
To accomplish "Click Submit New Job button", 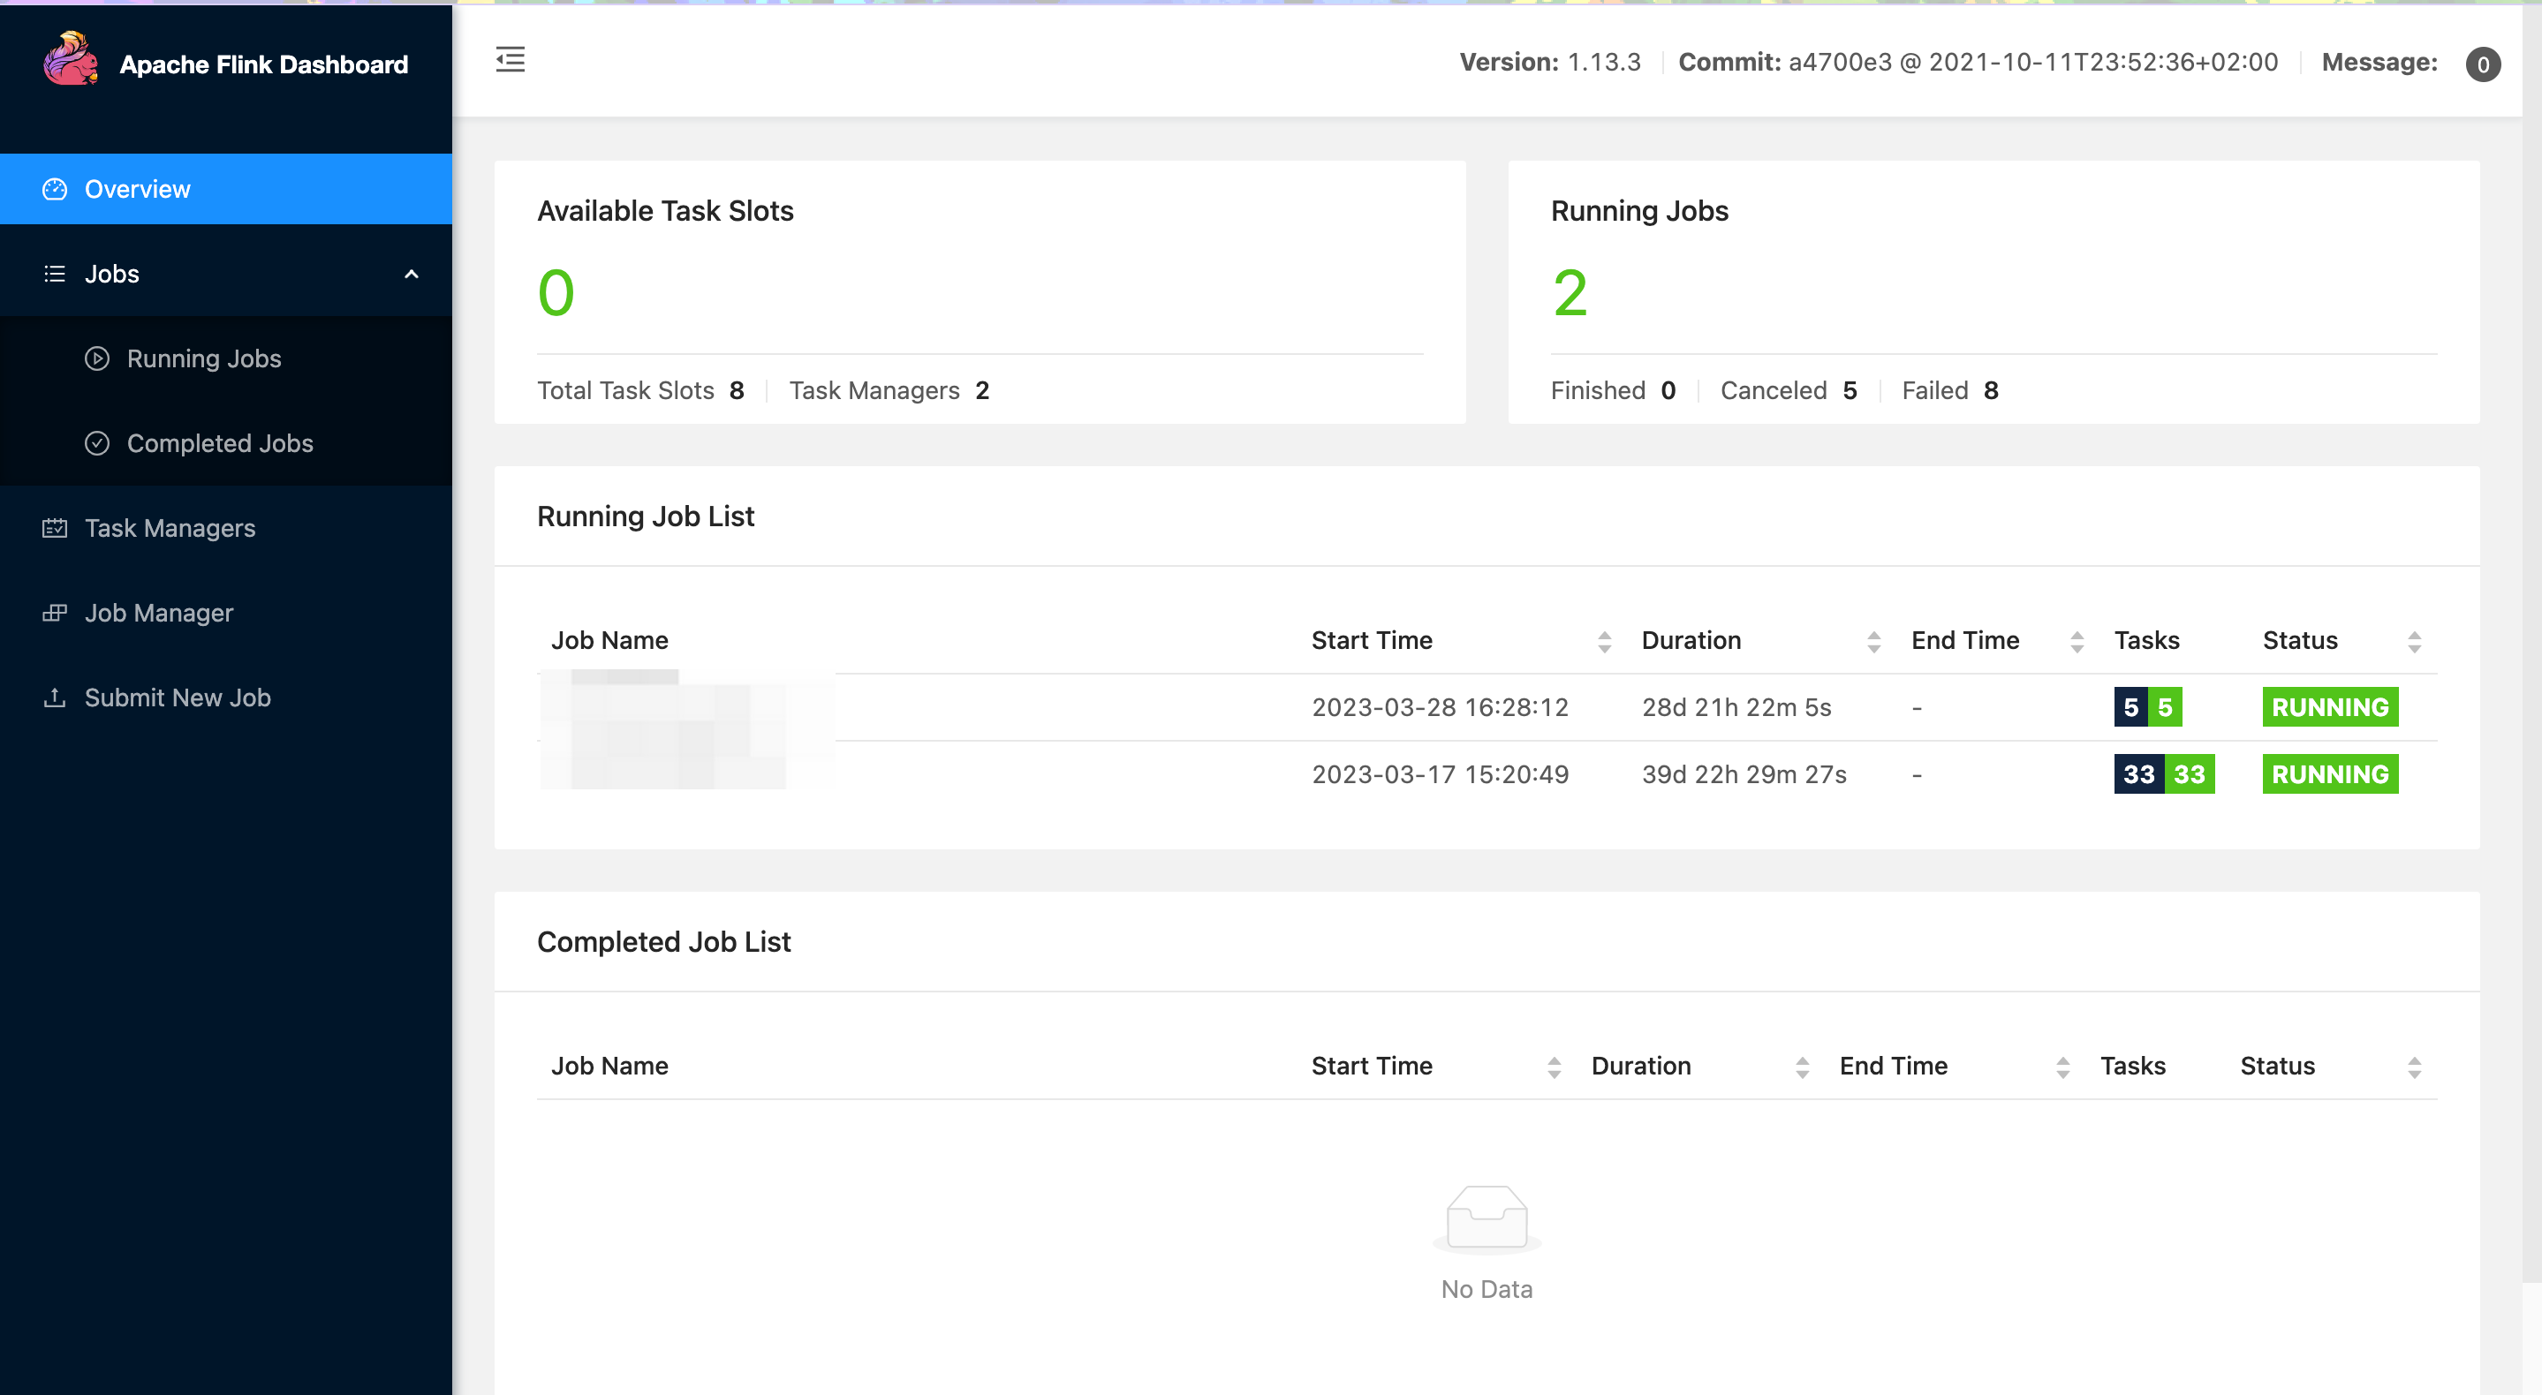I will click(x=177, y=696).
